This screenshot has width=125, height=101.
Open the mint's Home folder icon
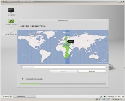tap(11, 22)
